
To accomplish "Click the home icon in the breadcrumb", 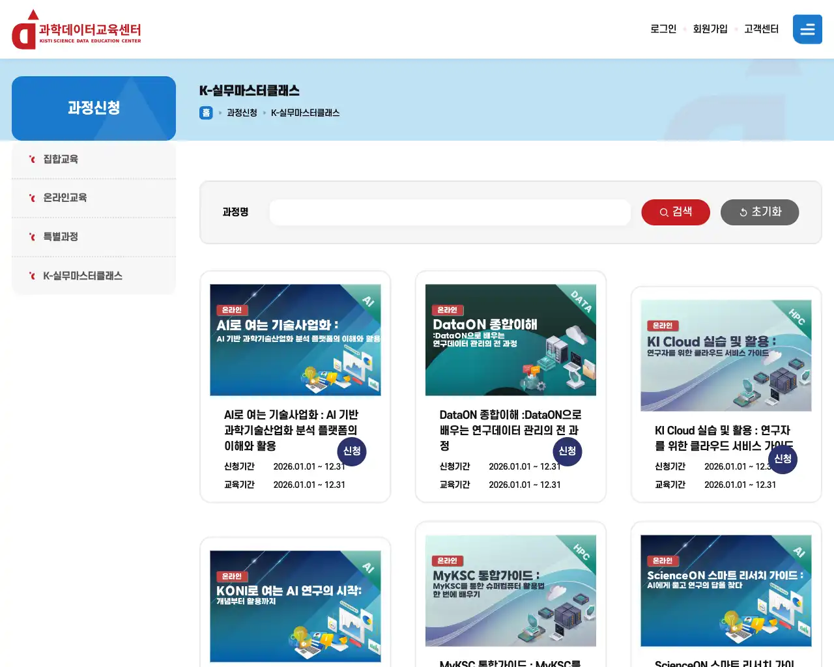I will tap(206, 113).
